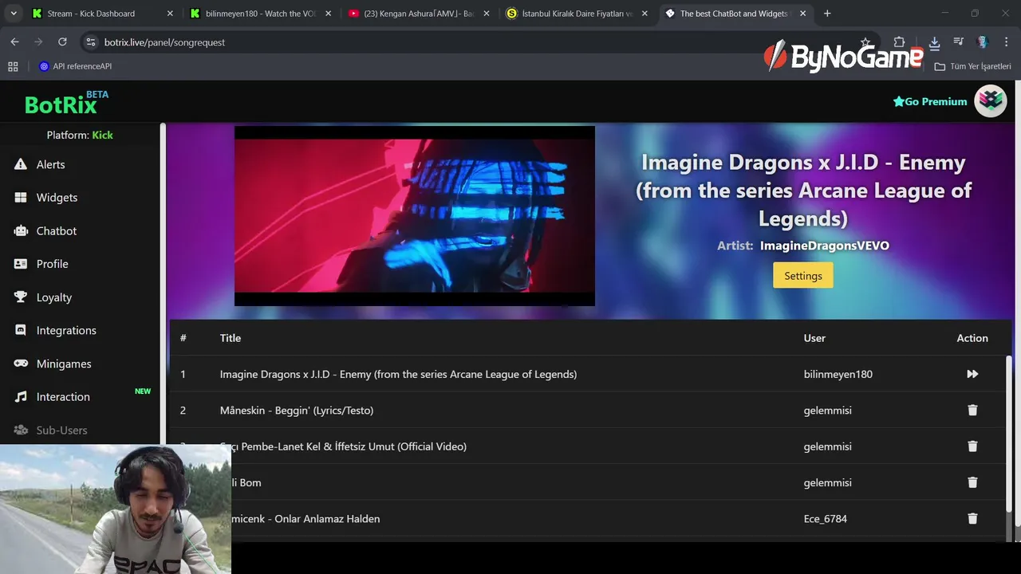Click the ImagineDragonsVEVO artist name

pos(824,246)
